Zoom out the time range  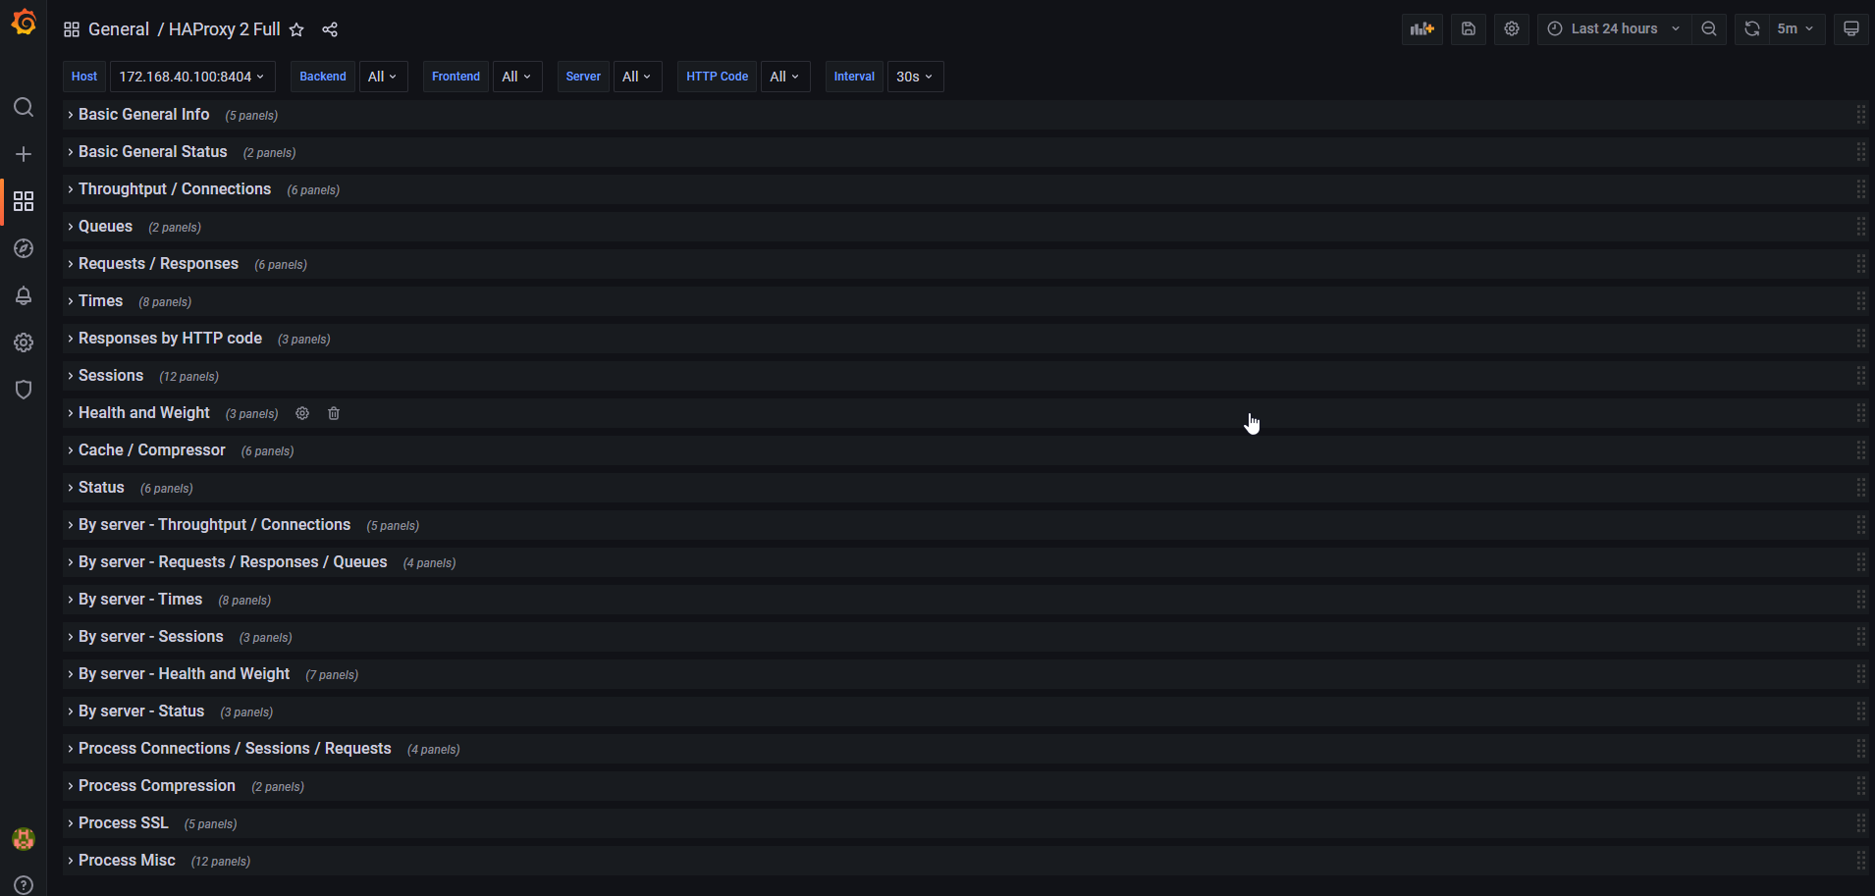[1709, 28]
